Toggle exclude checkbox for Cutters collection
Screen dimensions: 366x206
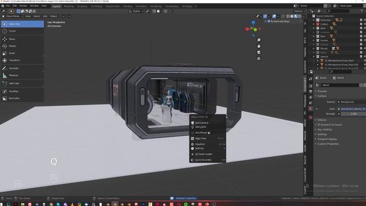point(361,24)
